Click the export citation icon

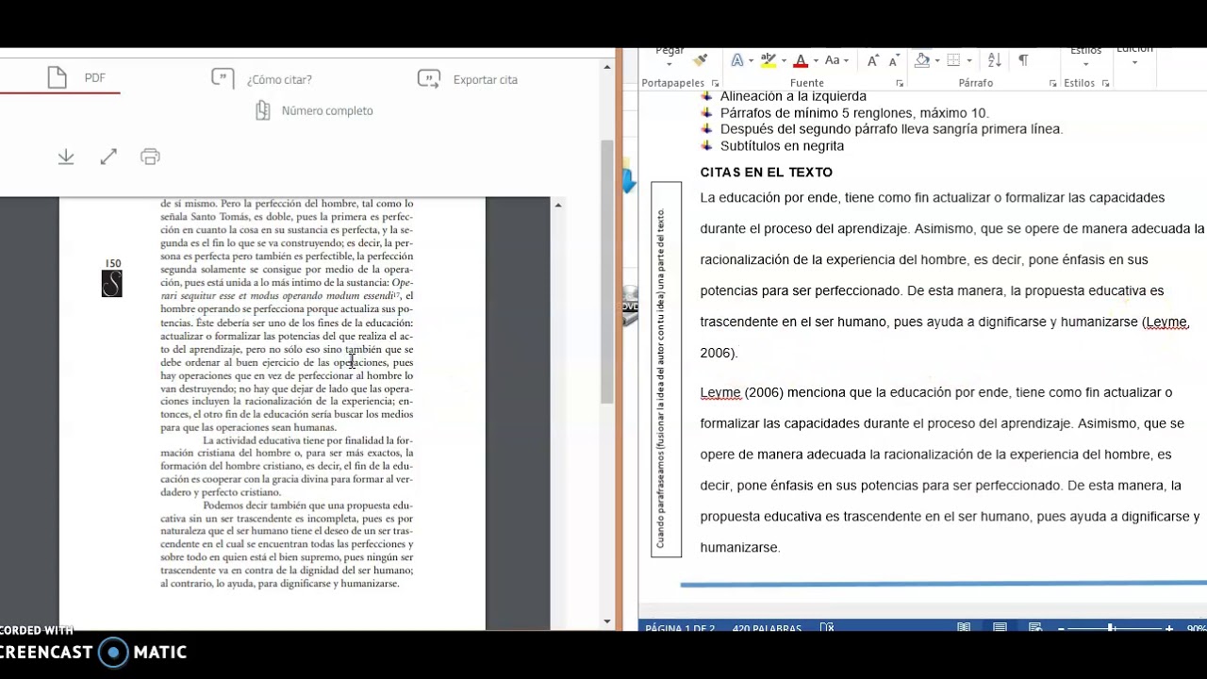click(x=429, y=78)
